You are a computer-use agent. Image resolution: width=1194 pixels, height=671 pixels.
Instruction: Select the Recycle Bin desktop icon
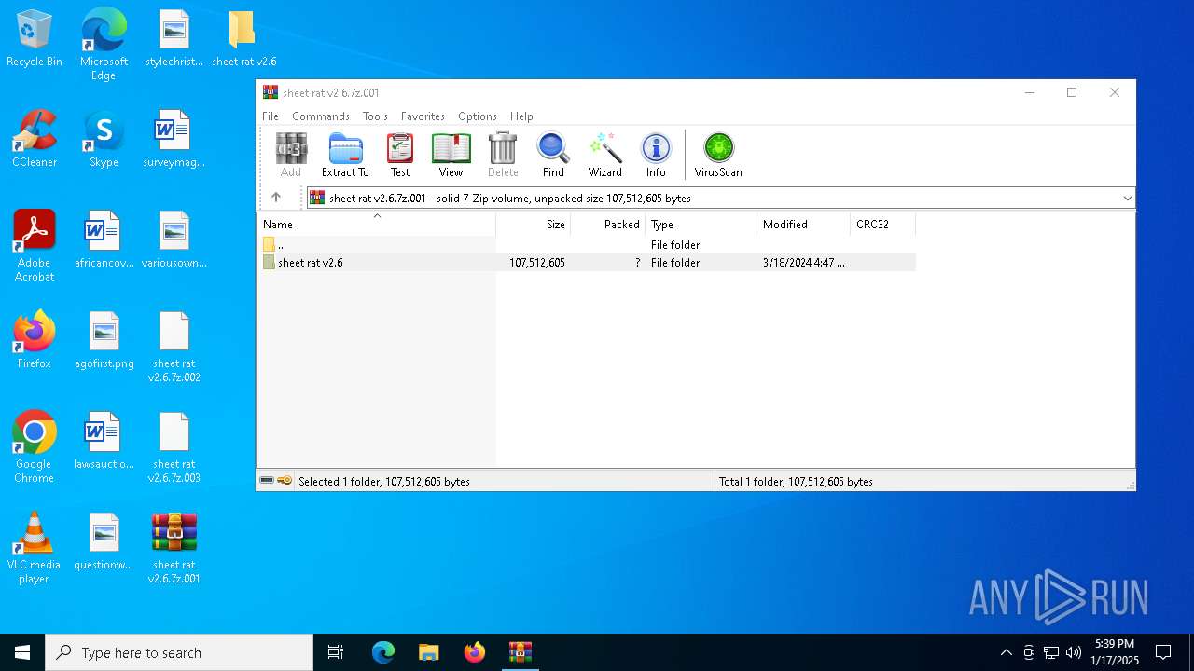(x=35, y=39)
